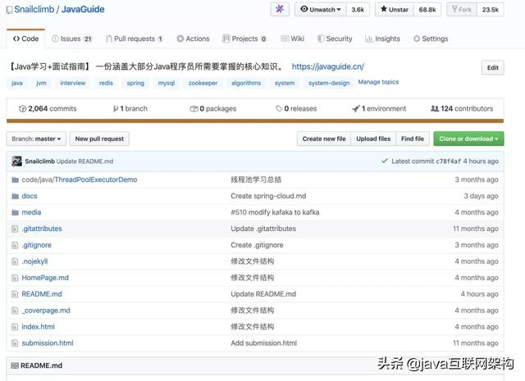Screen dimensions: 525x381
Task: Click file icon next to index.html
Action: [15, 327]
